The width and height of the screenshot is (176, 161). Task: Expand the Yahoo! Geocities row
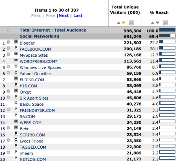pyautogui.click(x=8, y=73)
